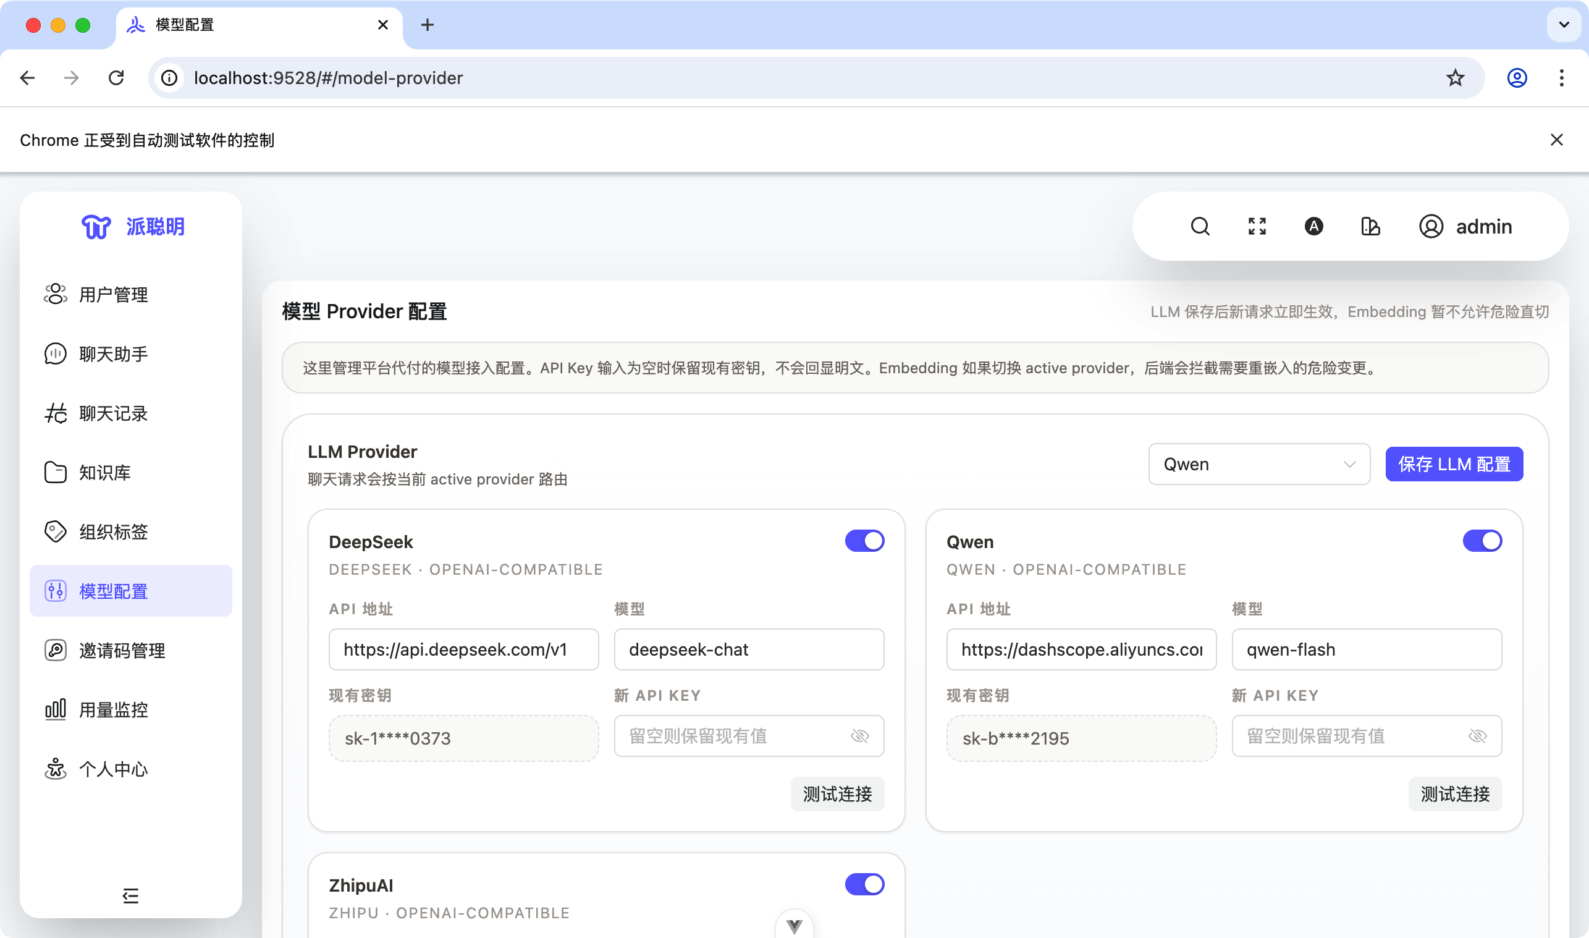Open the active LLM provider dropdown
Viewport: 1589px width, 938px height.
(x=1258, y=464)
